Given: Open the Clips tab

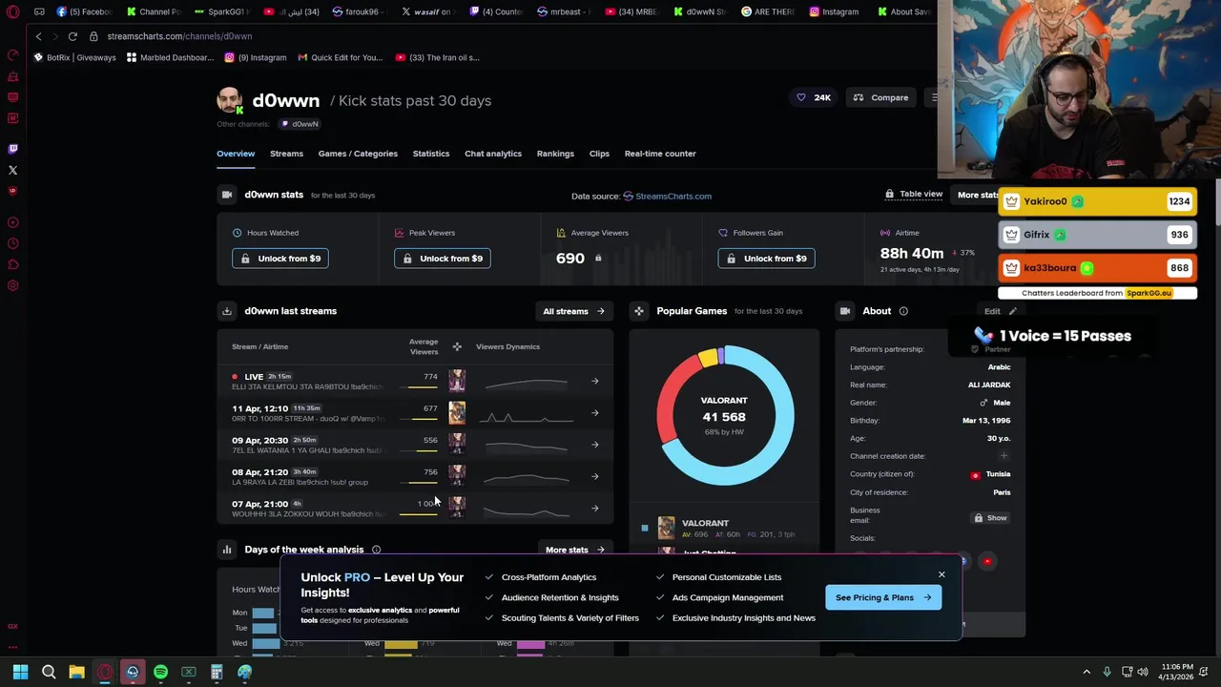Looking at the screenshot, I should tap(599, 154).
